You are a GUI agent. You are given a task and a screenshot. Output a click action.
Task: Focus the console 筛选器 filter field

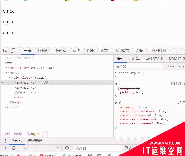click(98, 148)
